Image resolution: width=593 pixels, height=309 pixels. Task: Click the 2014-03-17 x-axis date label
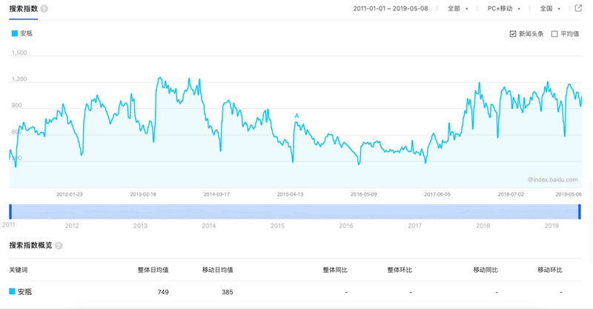216,194
